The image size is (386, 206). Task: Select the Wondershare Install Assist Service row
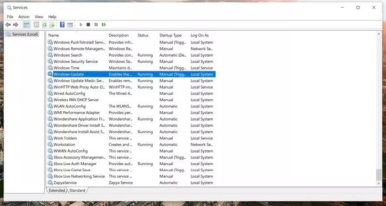[x=131, y=132]
